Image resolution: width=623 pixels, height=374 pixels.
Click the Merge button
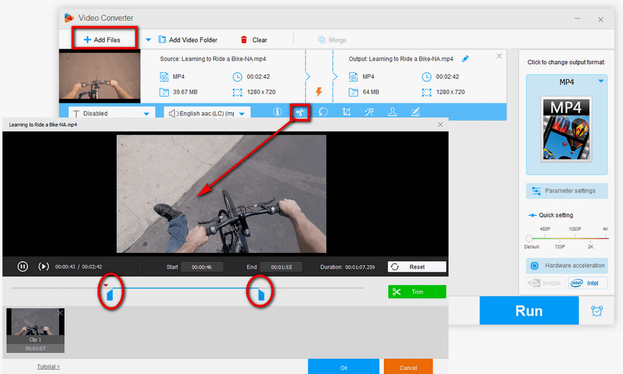pyautogui.click(x=332, y=40)
